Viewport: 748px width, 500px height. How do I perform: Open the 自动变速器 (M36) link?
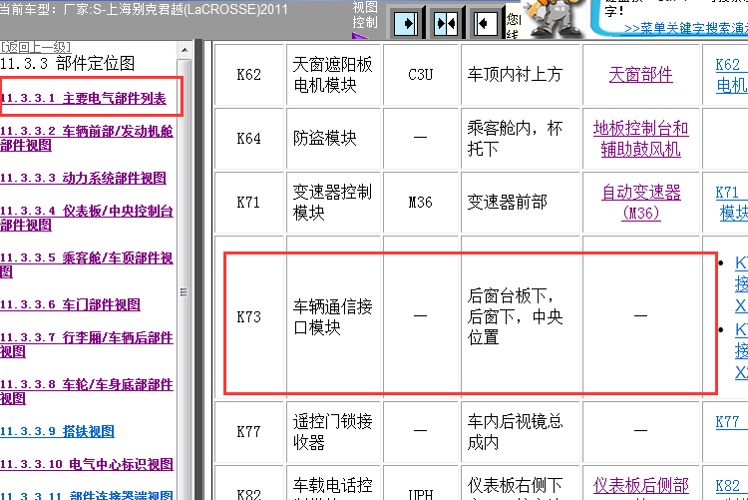pyautogui.click(x=640, y=202)
